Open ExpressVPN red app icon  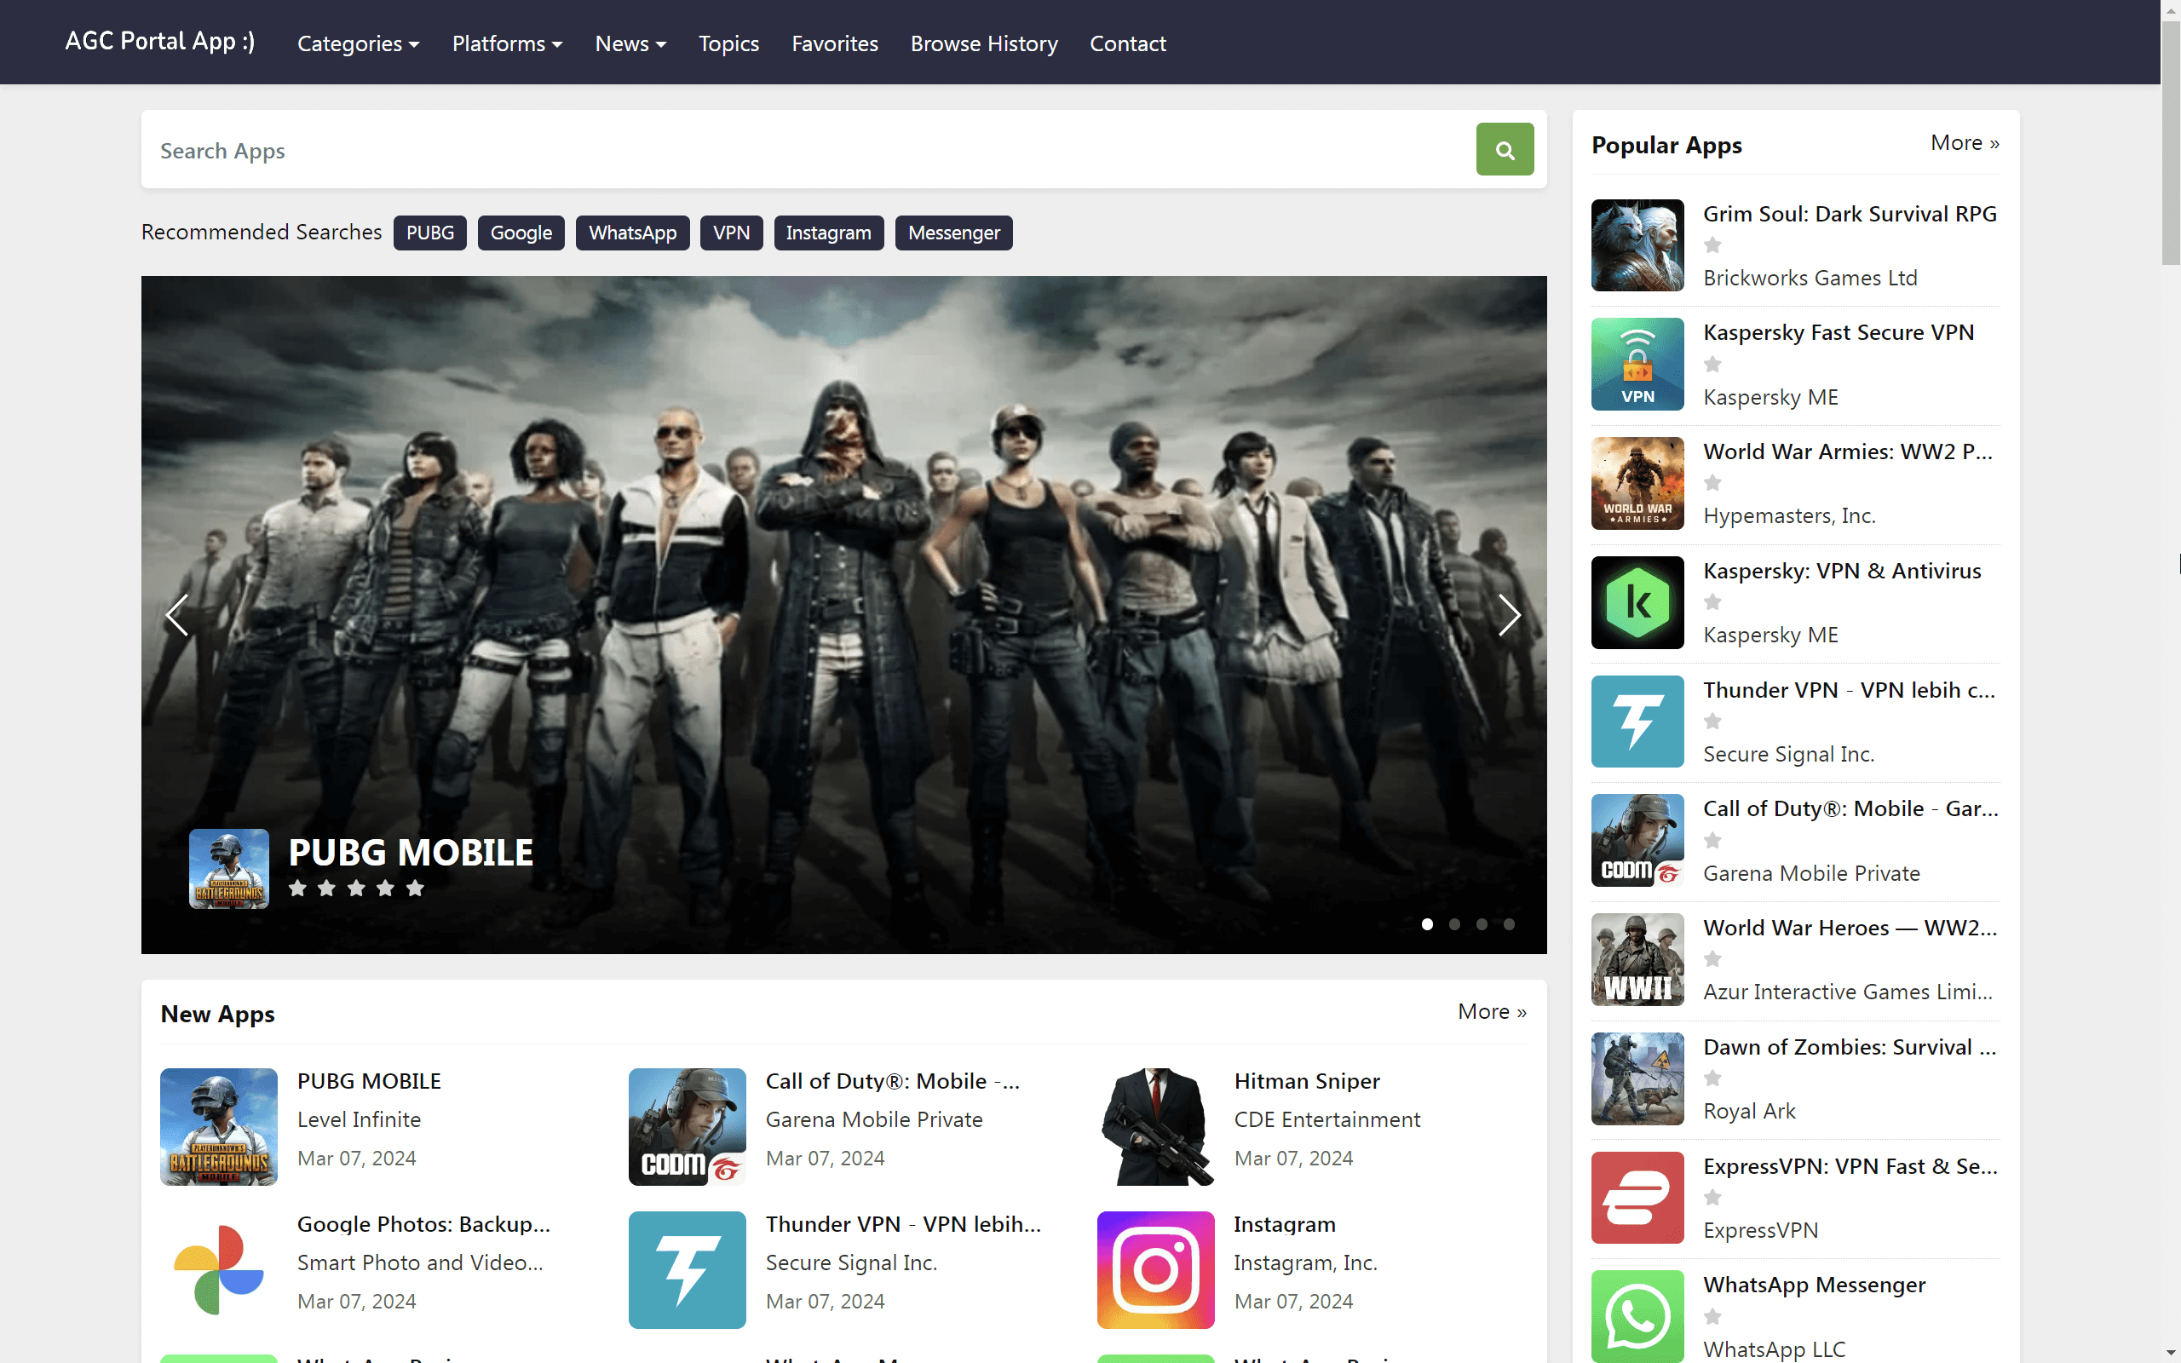click(x=1637, y=1197)
